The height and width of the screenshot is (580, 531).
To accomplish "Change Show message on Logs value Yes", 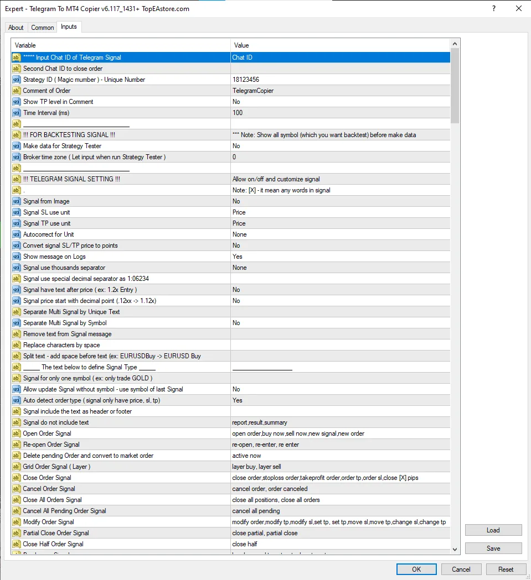I will pos(340,257).
